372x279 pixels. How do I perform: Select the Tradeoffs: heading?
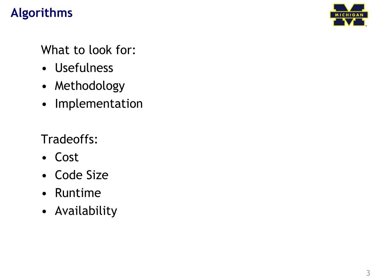click(69, 139)
